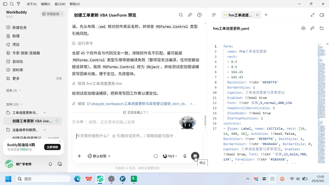Click the circular context indicator icon
The image size is (329, 185).
(156, 156)
